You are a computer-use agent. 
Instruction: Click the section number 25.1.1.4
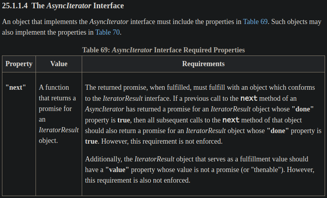[15, 6]
